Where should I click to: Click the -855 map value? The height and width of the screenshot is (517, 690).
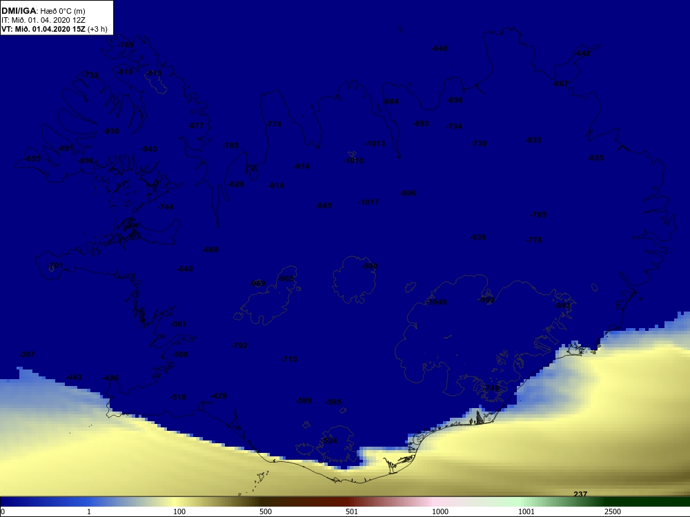point(32,159)
